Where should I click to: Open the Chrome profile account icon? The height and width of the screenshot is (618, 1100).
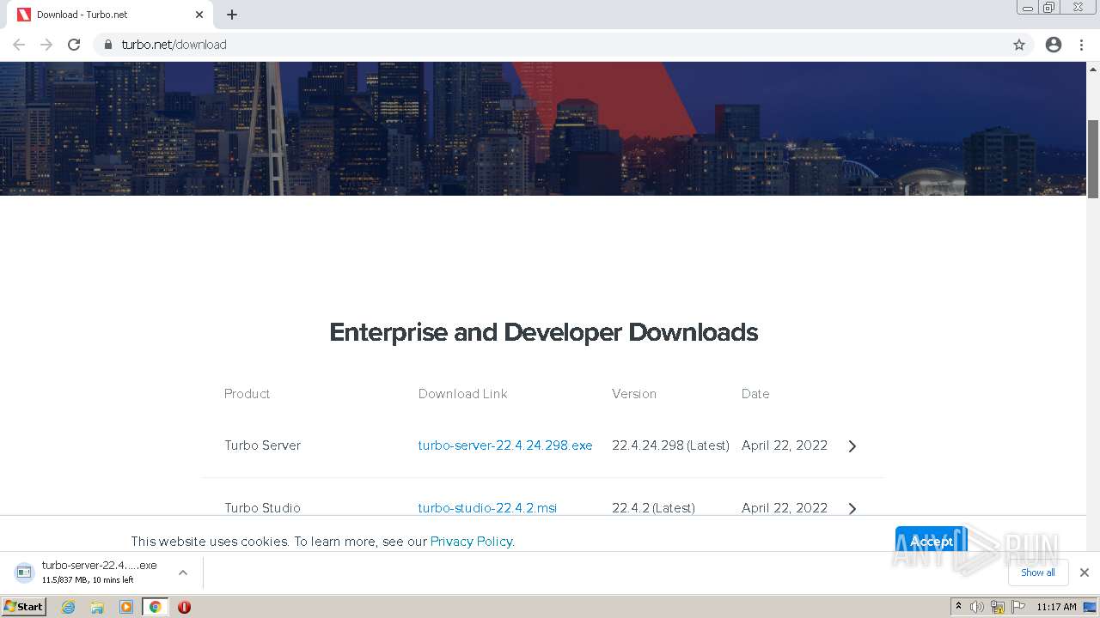click(x=1054, y=45)
